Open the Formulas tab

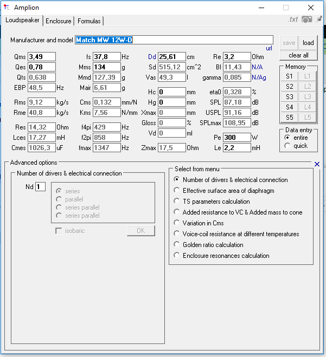pyautogui.click(x=89, y=21)
